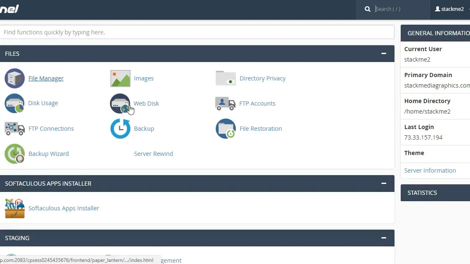Open the Softaculous Apps Installer icon
This screenshot has height=264, width=470.
[x=15, y=208]
